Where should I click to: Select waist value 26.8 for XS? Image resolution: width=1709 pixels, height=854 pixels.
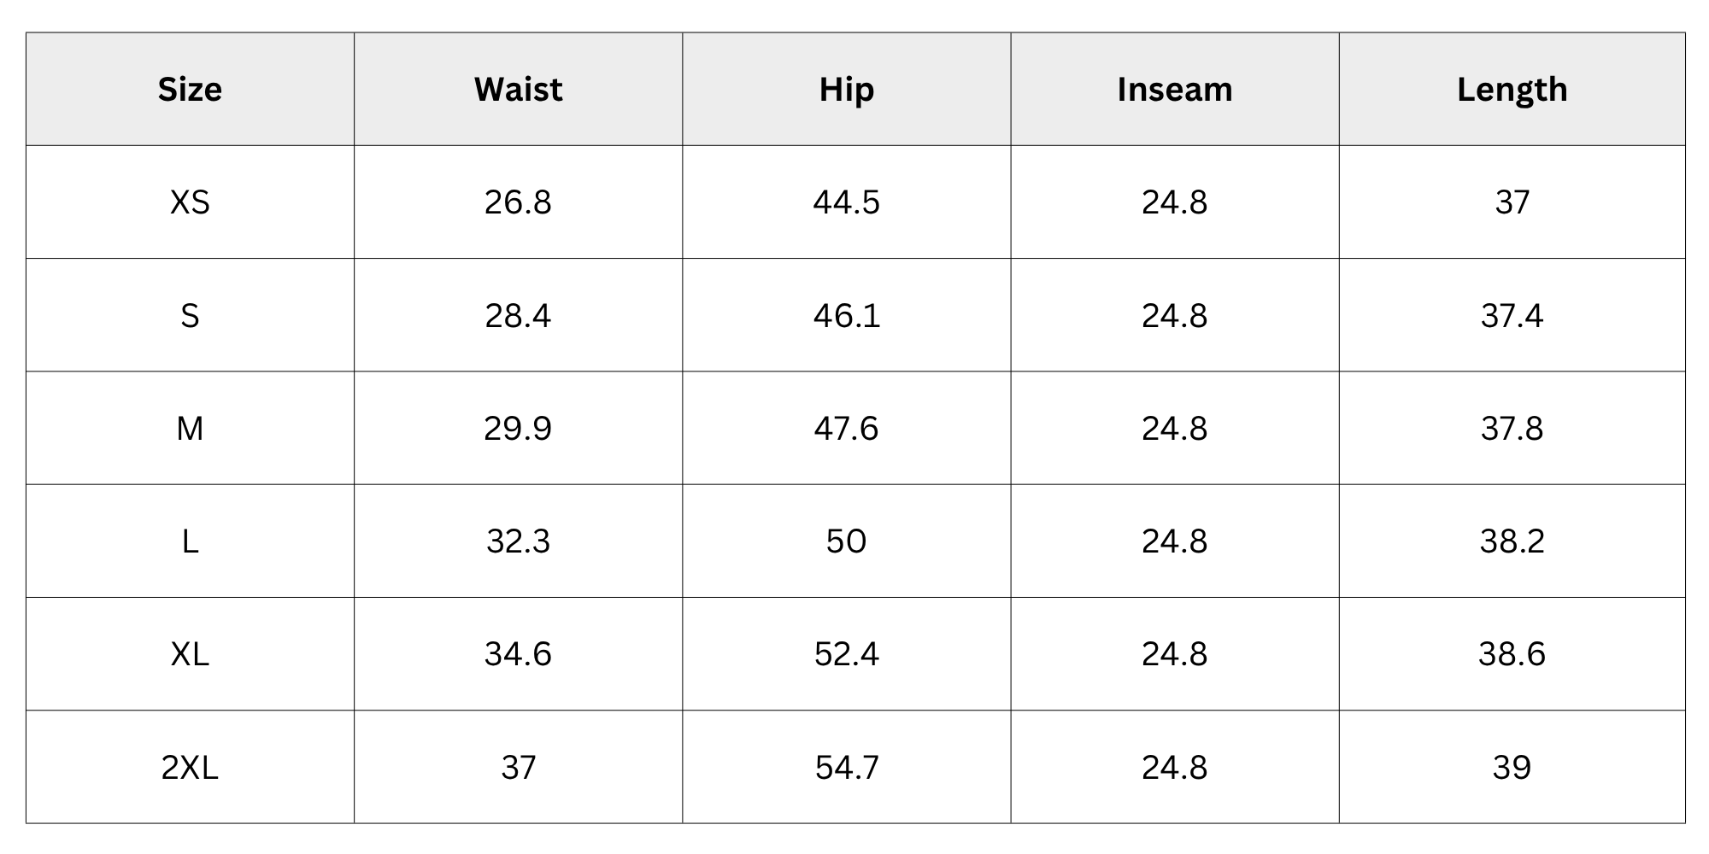(x=518, y=202)
